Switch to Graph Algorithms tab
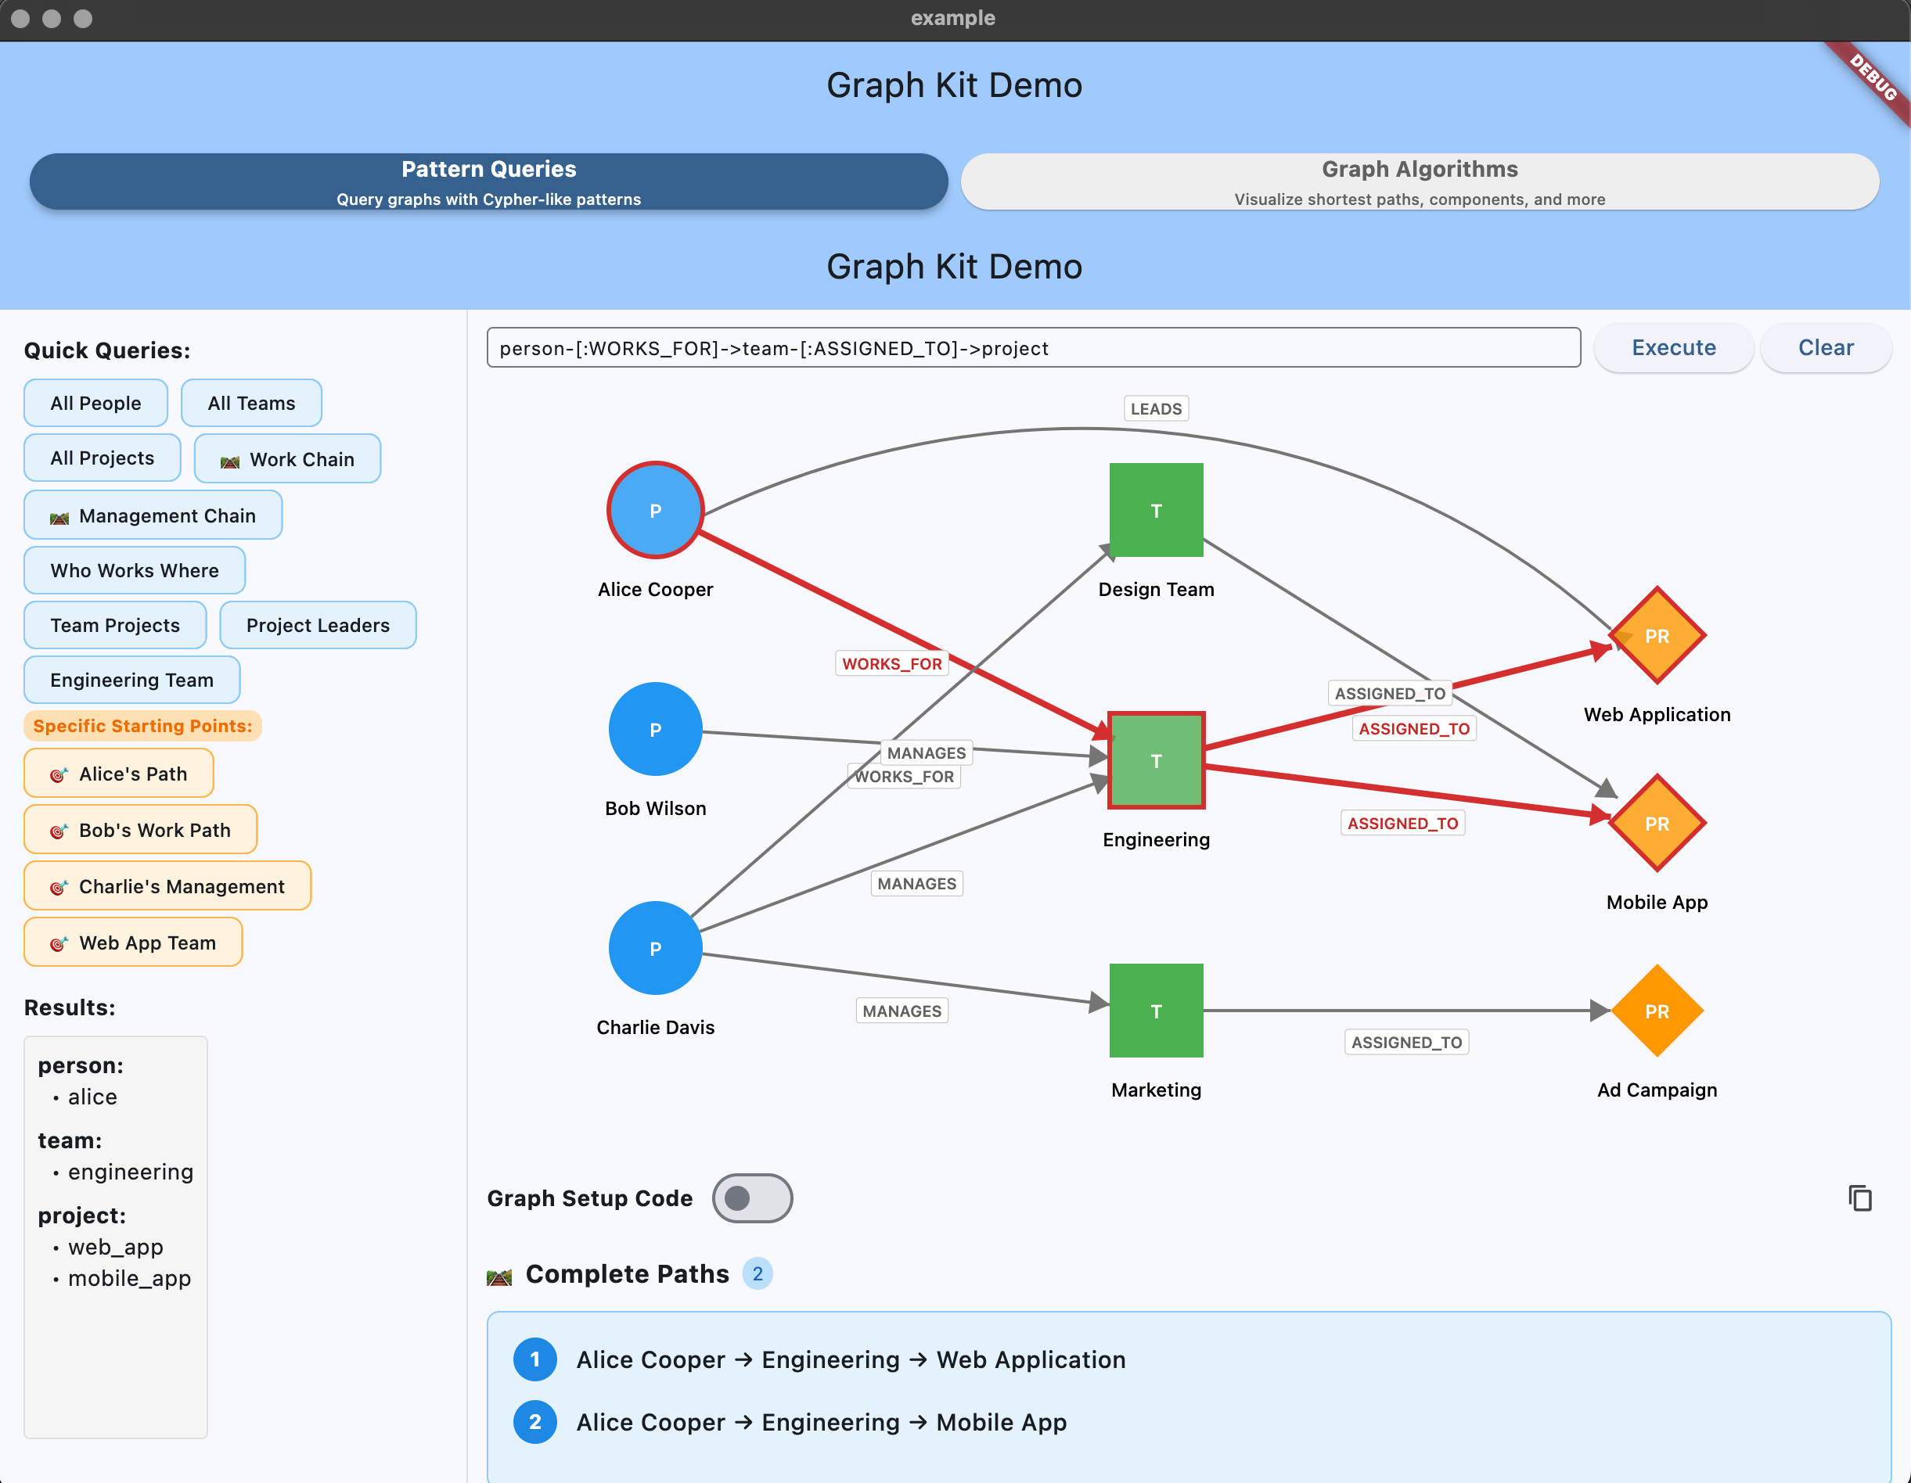Viewport: 1911px width, 1483px height. pos(1420,182)
